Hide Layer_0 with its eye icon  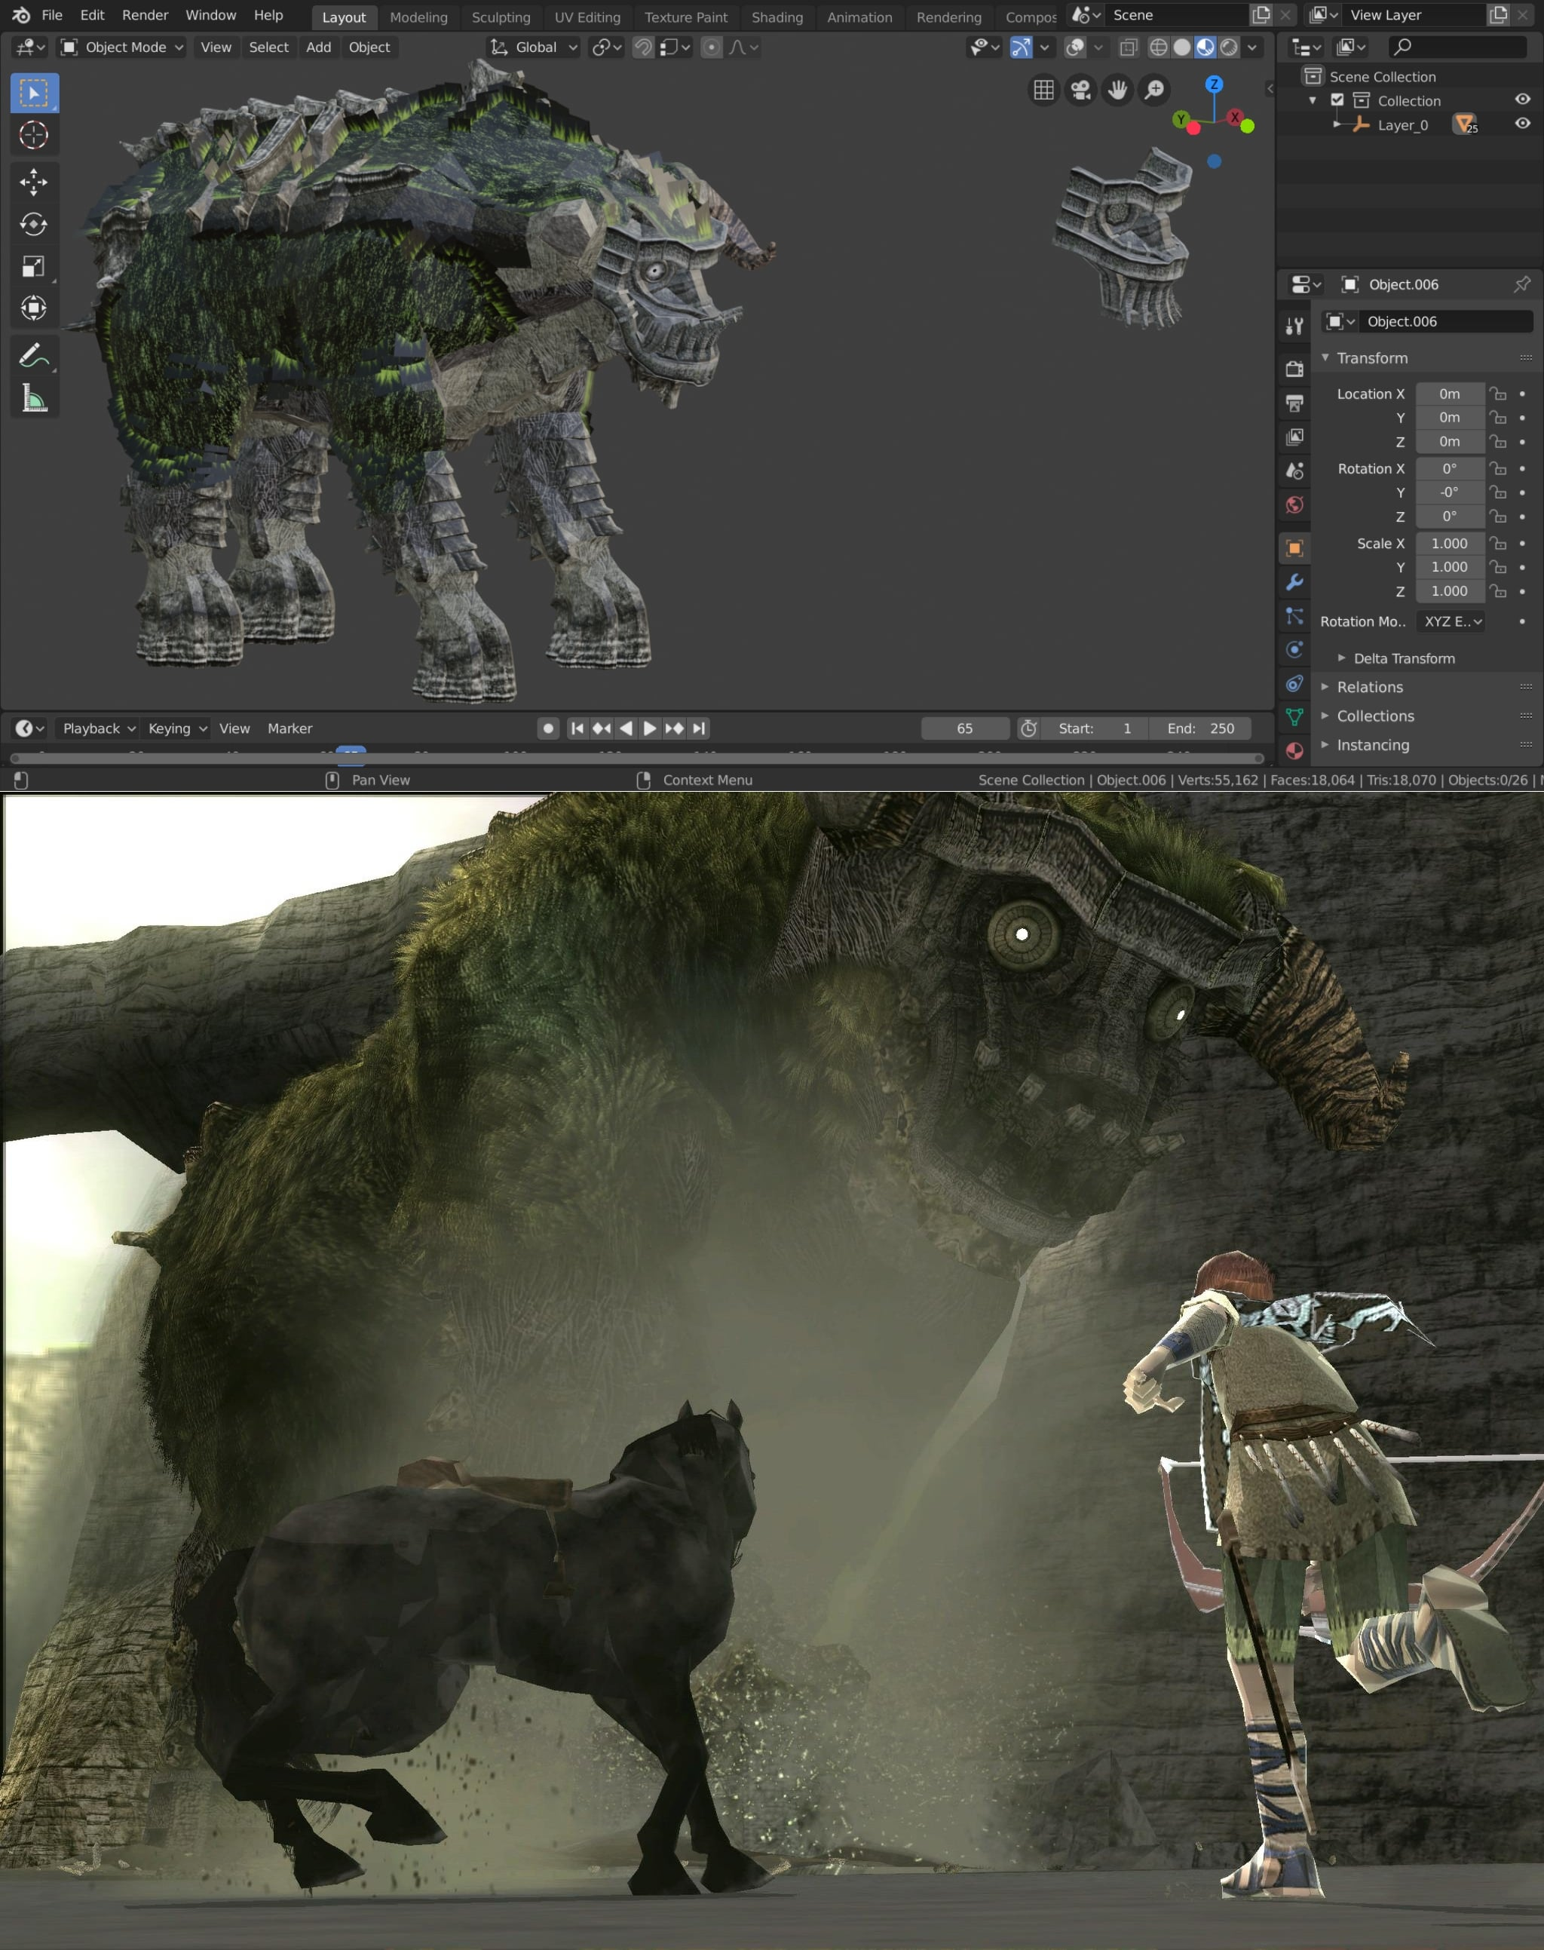tap(1522, 124)
